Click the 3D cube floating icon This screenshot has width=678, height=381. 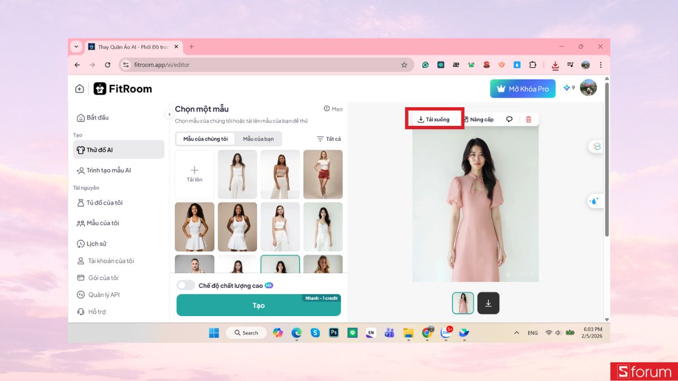[597, 146]
